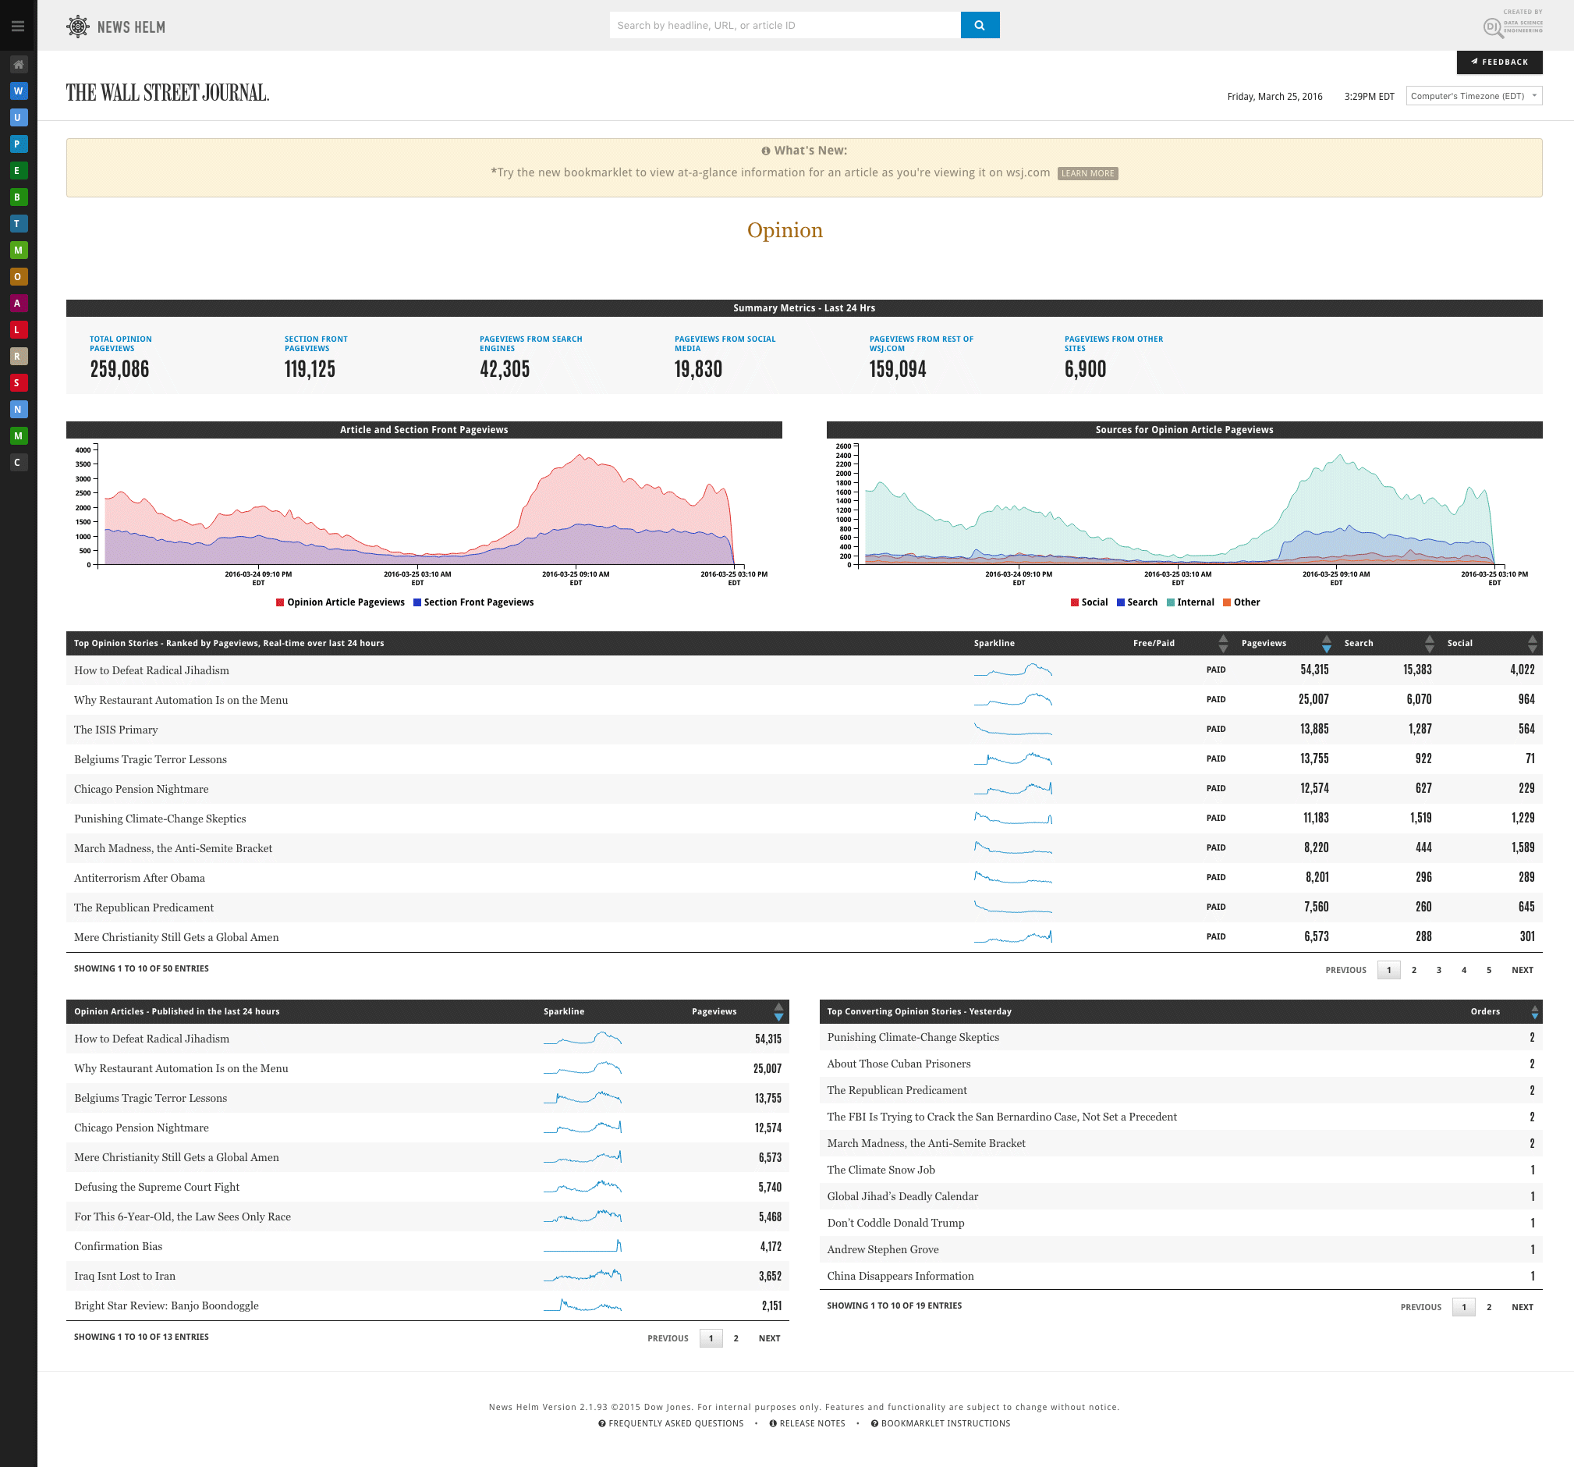Sort published articles by Pageviews arrows
Viewport: 1574px width, 1467px height.
[x=778, y=1011]
